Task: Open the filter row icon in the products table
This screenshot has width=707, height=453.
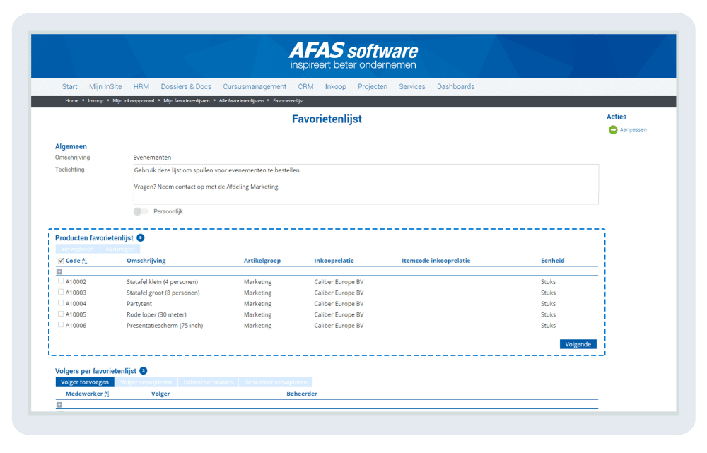Action: pyautogui.click(x=58, y=271)
